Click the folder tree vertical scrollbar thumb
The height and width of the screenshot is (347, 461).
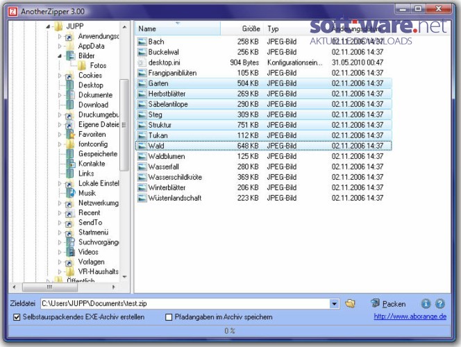pos(124,125)
